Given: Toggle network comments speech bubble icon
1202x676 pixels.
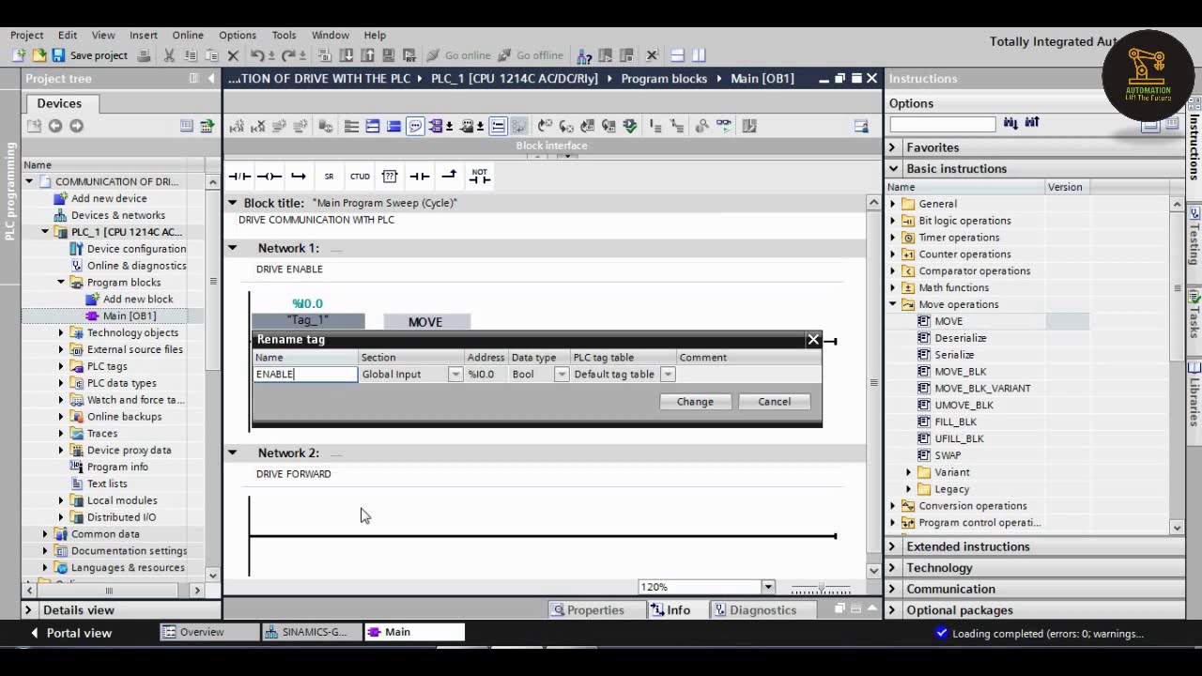Looking at the screenshot, I should pyautogui.click(x=415, y=126).
